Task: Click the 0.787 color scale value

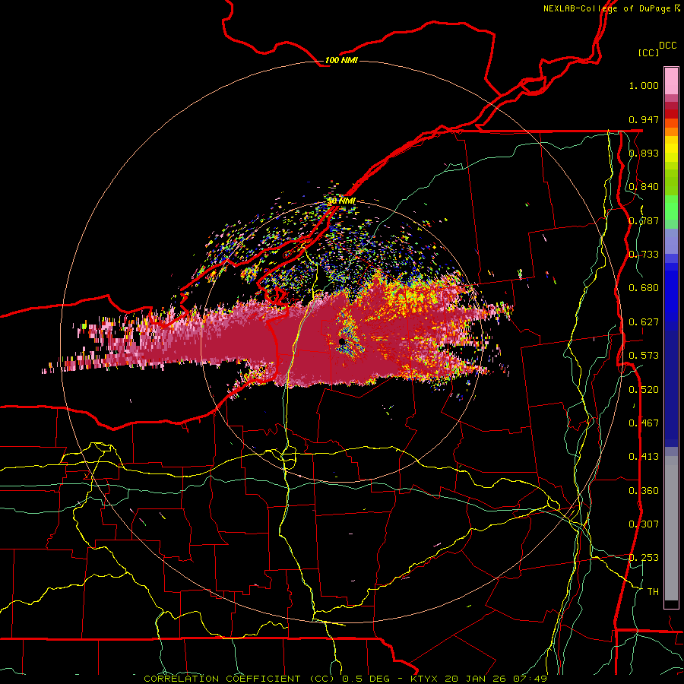Action: point(644,220)
